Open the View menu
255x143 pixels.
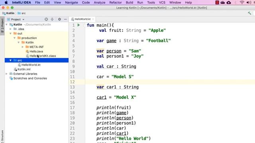point(57,2)
